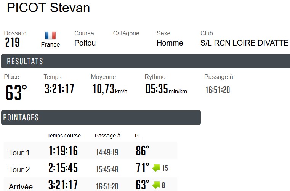Click the Passage à column header in Pointages
Viewport: 290px width, 191px height.
(x=107, y=136)
